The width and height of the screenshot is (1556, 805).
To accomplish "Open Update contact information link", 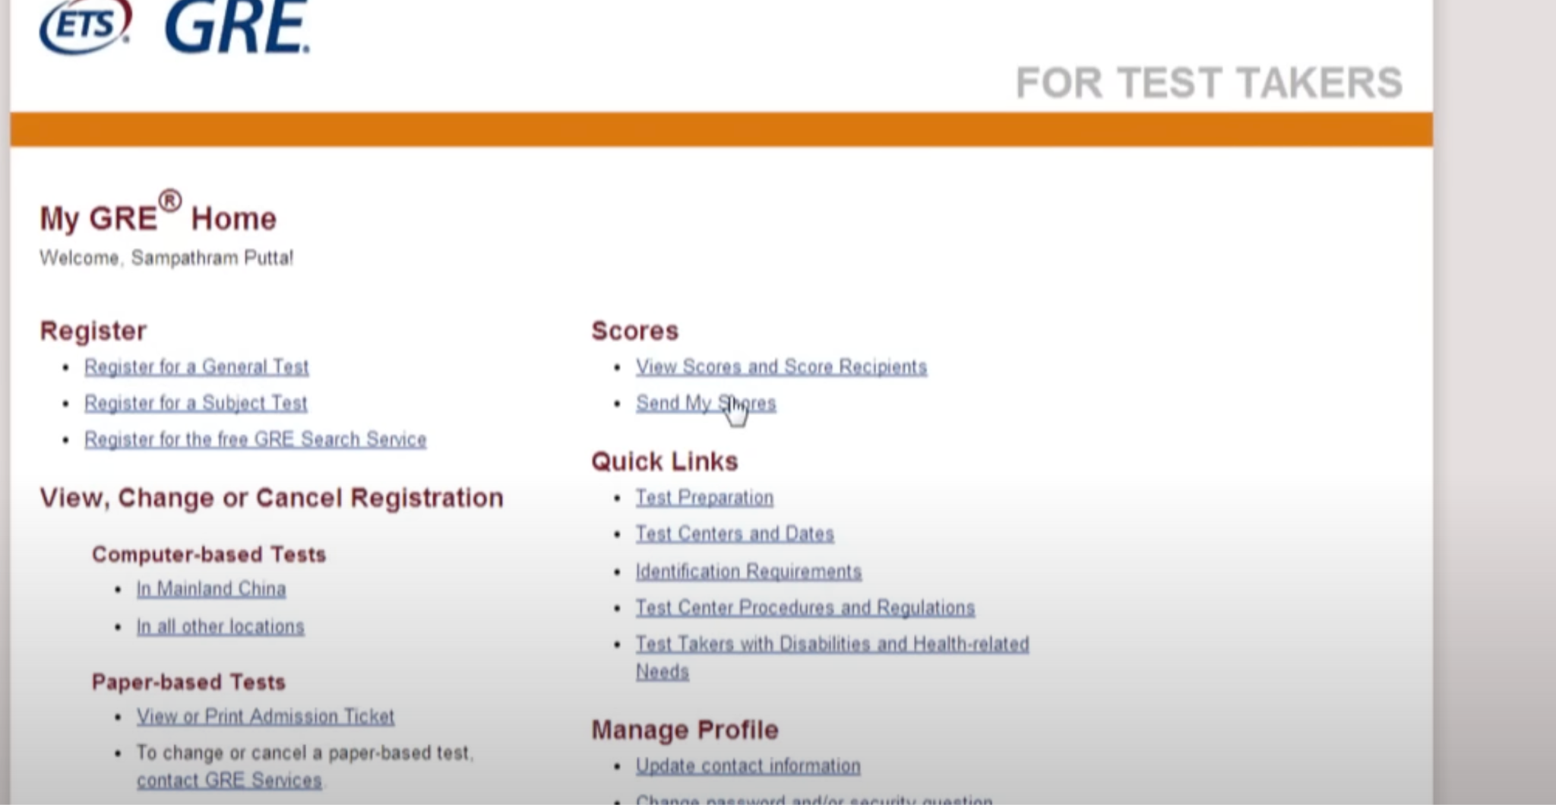I will point(748,766).
